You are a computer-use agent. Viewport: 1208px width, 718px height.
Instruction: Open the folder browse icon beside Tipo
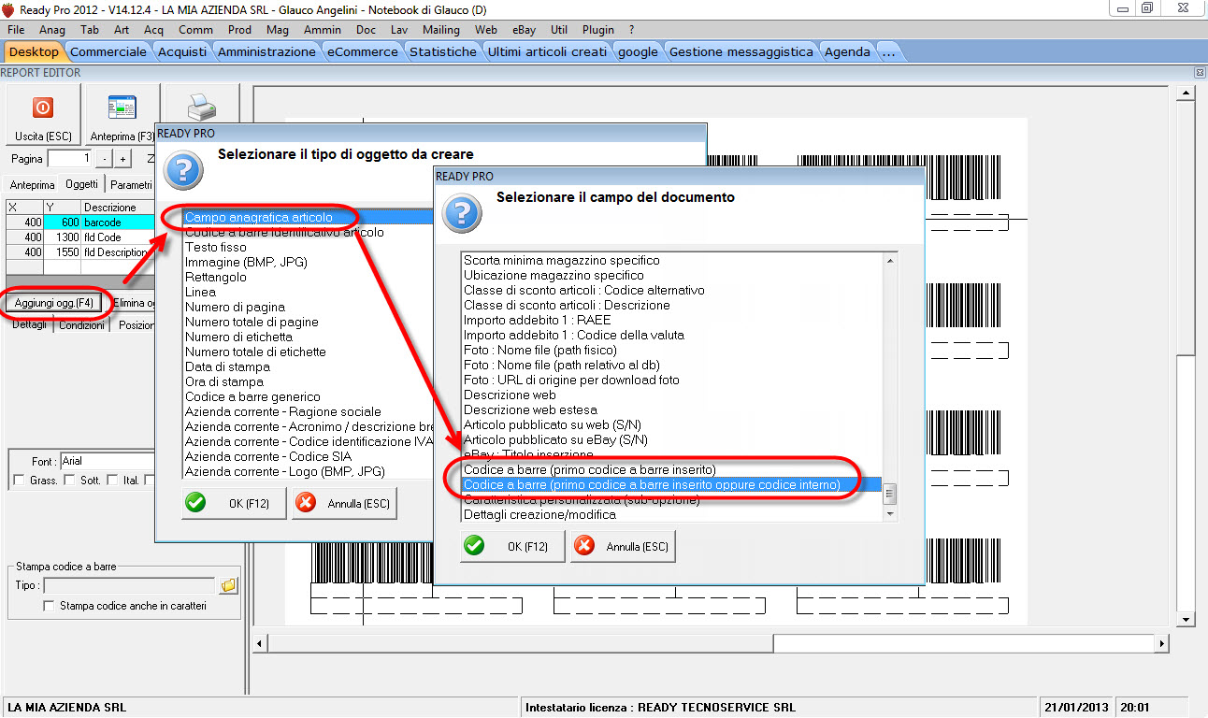(x=228, y=585)
